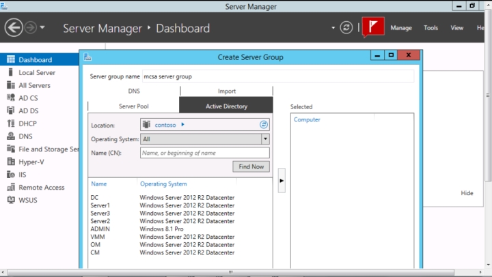The image size is (492, 277).
Task: Add selected computer with arrow button
Action: click(x=282, y=181)
